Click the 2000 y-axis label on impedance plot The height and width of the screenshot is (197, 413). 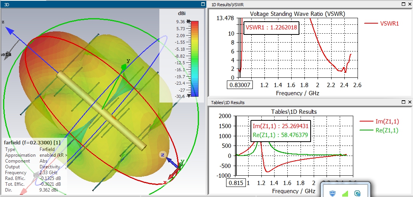pyautogui.click(x=225, y=116)
